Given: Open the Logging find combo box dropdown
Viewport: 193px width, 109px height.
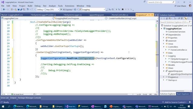Looking at the screenshot, I should coord(104,9).
